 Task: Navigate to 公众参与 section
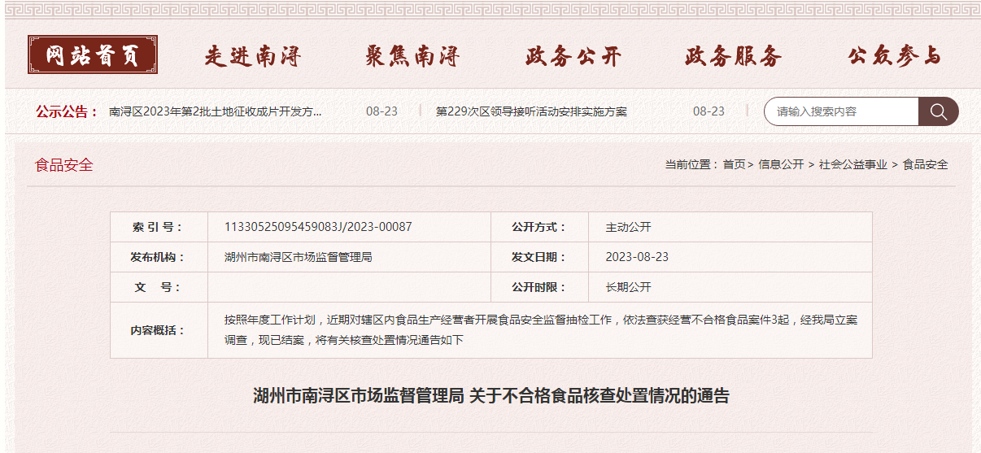click(x=894, y=56)
